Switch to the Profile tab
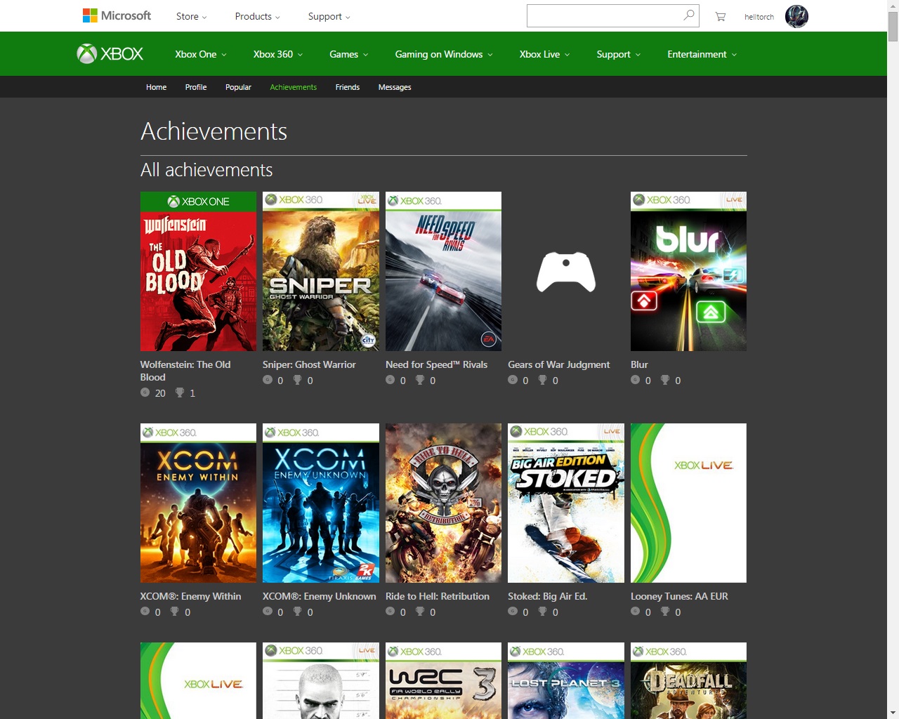Screen dimensions: 899x719 196,87
